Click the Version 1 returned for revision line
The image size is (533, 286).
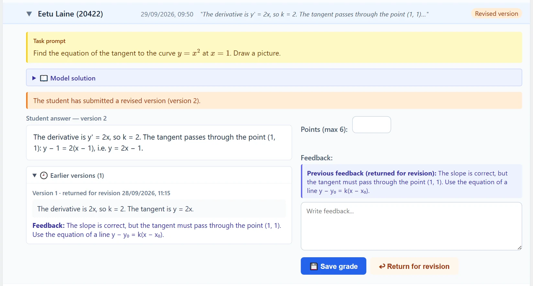click(x=101, y=193)
